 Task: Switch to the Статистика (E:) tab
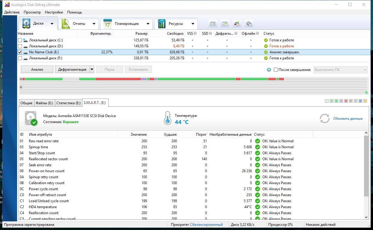(x=68, y=103)
